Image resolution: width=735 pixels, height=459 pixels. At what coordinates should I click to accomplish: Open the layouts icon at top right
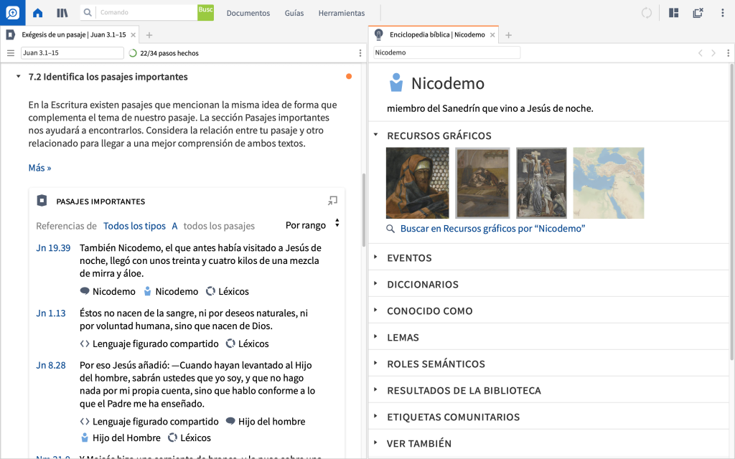tap(673, 12)
